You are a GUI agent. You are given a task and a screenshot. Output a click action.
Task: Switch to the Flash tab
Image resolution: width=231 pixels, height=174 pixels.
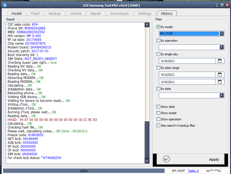click(35, 13)
